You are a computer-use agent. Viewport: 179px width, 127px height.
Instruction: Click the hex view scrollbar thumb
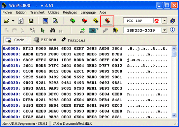pos(174,54)
